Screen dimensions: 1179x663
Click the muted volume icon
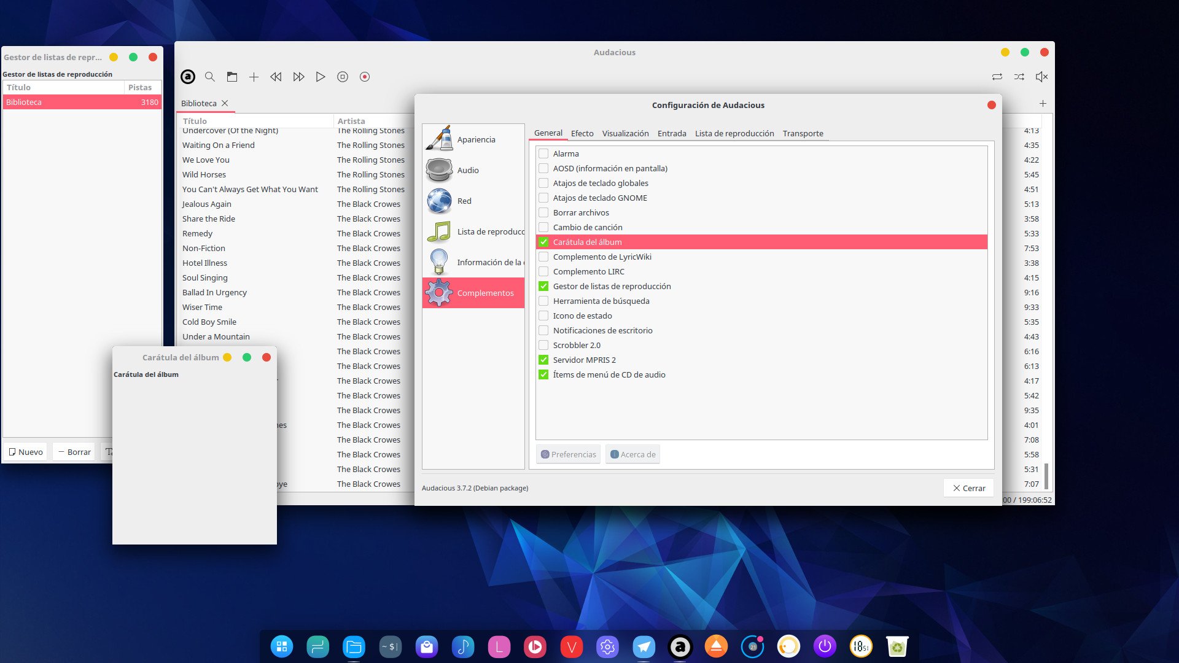click(x=1041, y=77)
